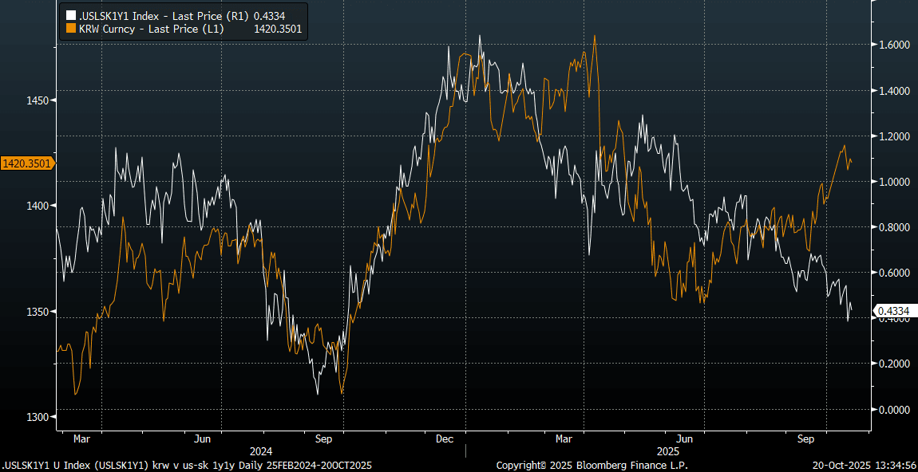Screen dimensions: 918x472
Task: Click the 0.0000 right axis label
Action: [x=893, y=410]
